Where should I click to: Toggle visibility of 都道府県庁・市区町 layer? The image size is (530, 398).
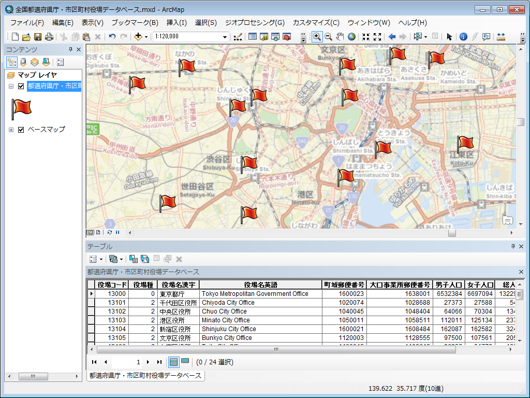coord(21,87)
